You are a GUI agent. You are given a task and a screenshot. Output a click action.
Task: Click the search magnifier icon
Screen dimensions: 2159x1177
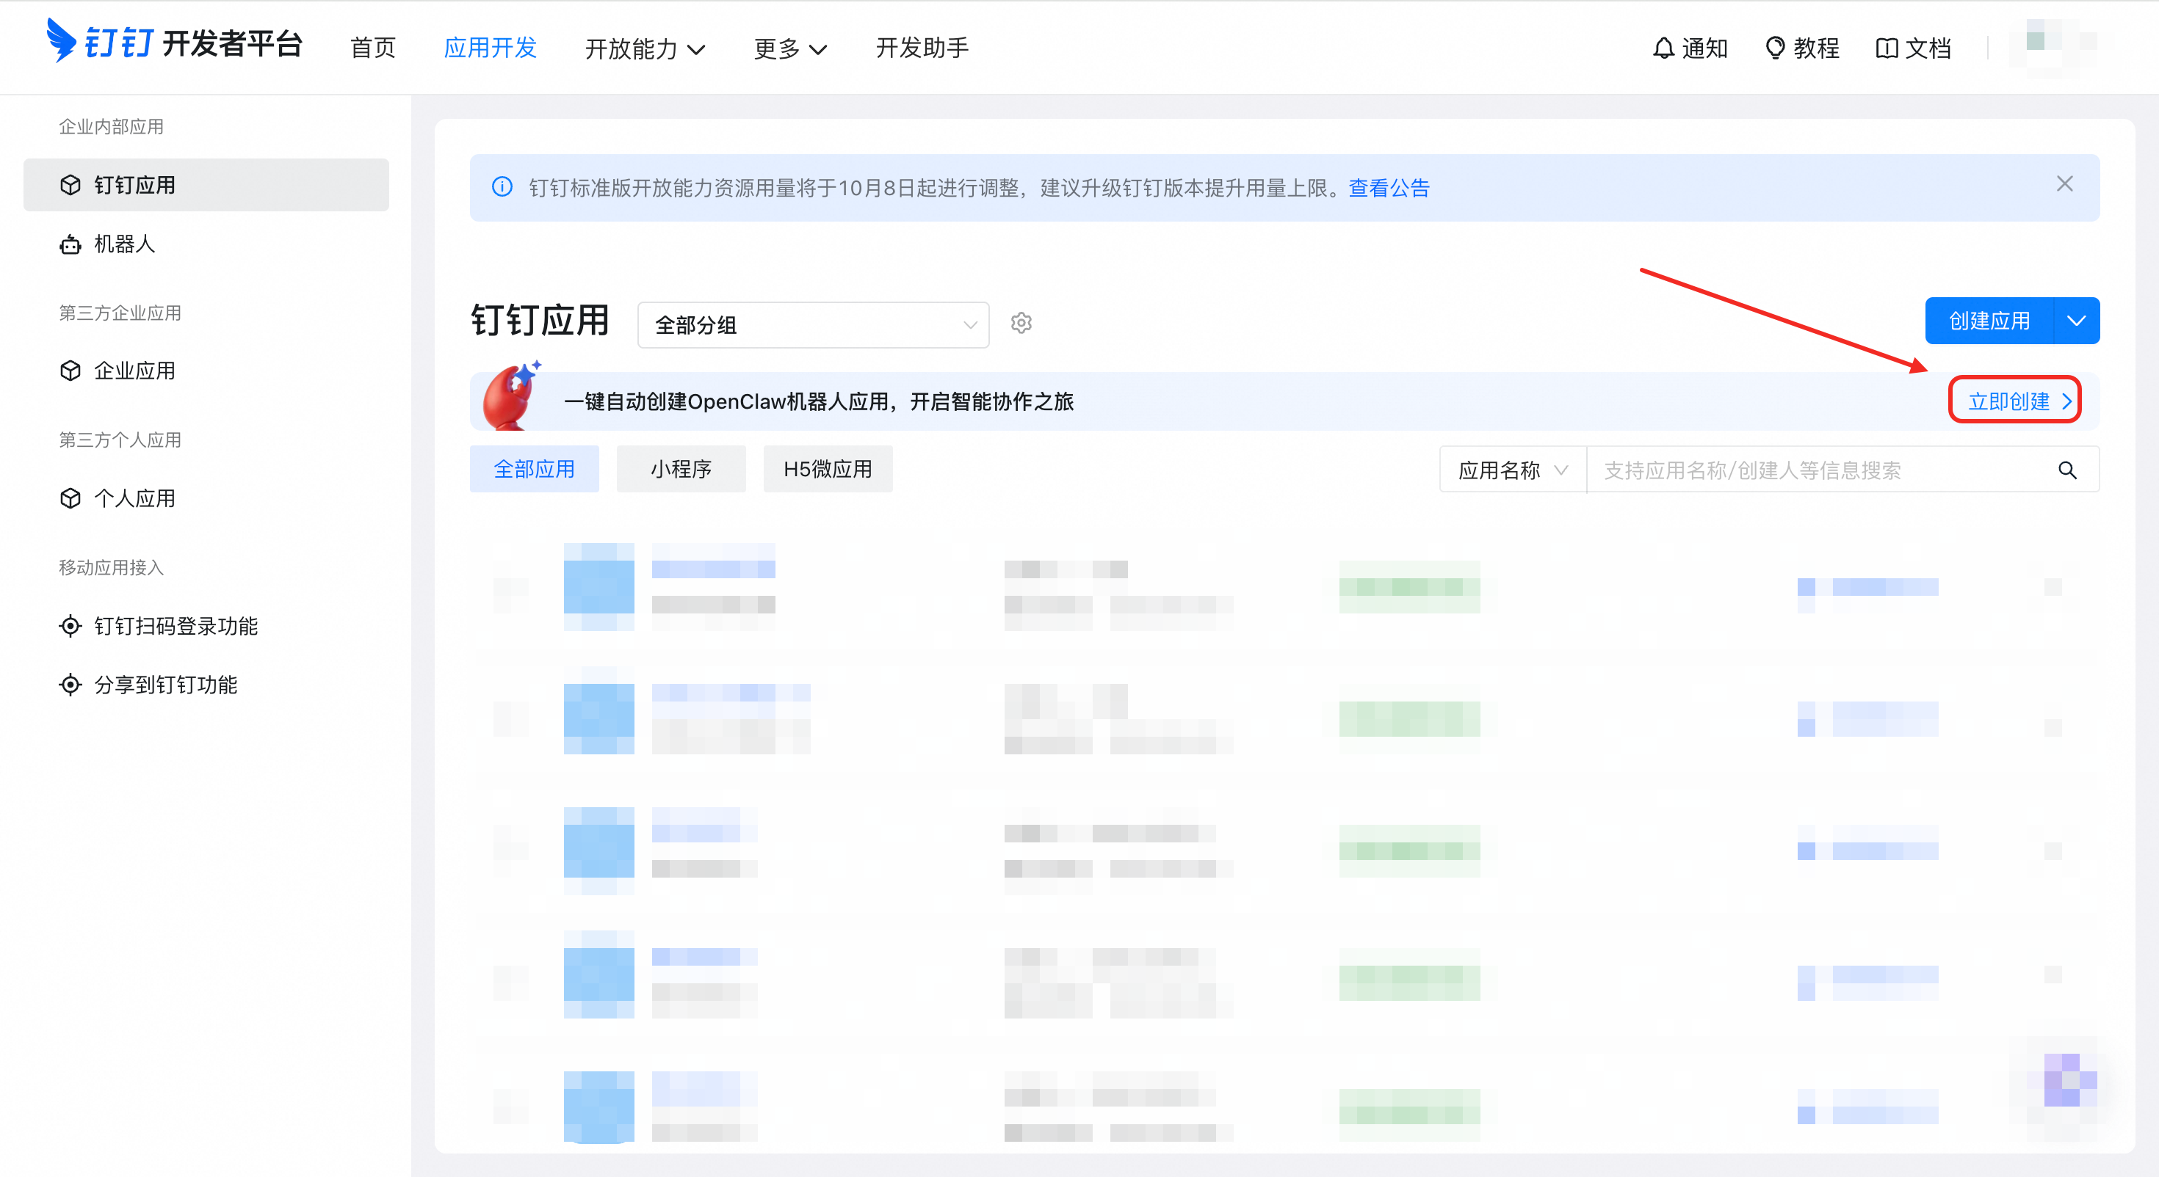pos(2066,470)
